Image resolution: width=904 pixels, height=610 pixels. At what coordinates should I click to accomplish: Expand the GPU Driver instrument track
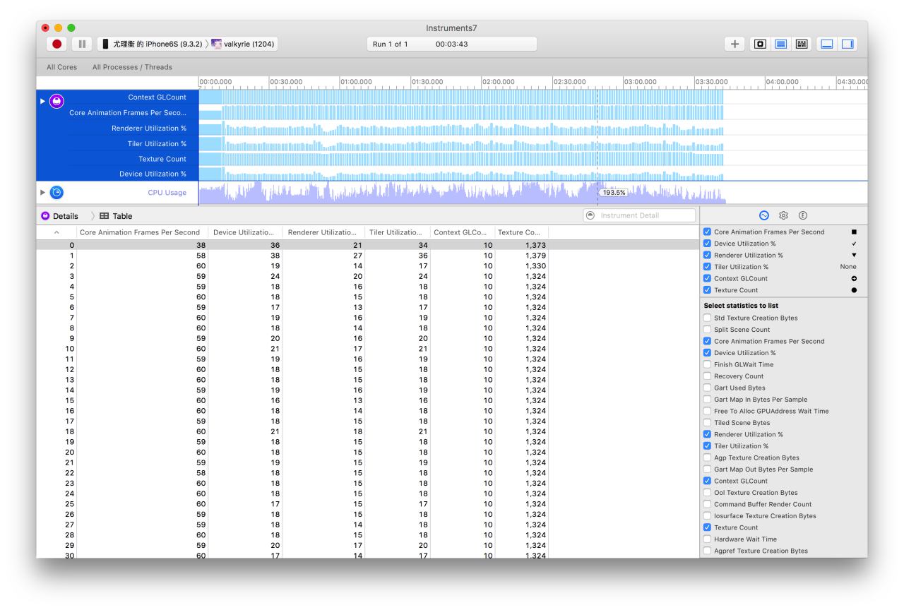(42, 101)
